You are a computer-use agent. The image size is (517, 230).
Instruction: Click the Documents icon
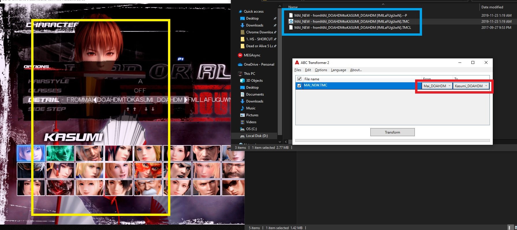[x=242, y=94]
